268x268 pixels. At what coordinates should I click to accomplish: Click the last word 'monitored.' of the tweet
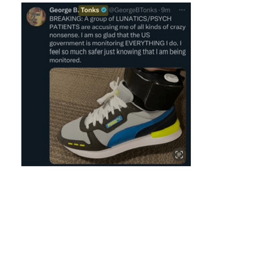click(x=65, y=60)
